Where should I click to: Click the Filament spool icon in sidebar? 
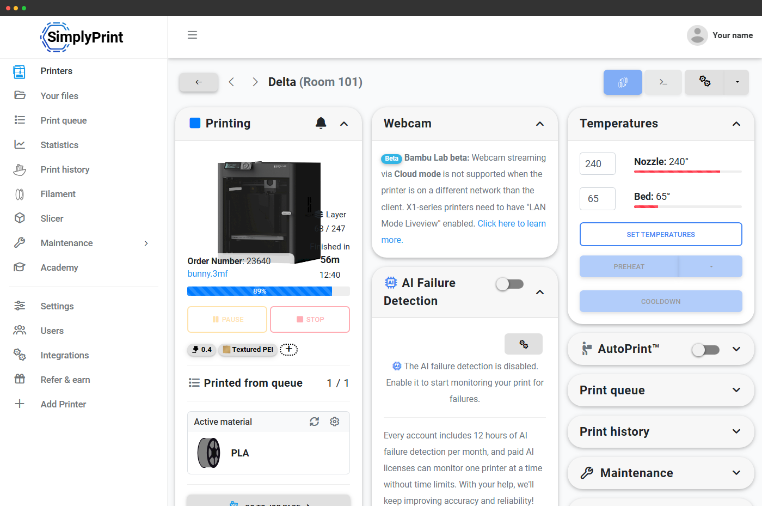click(x=20, y=194)
